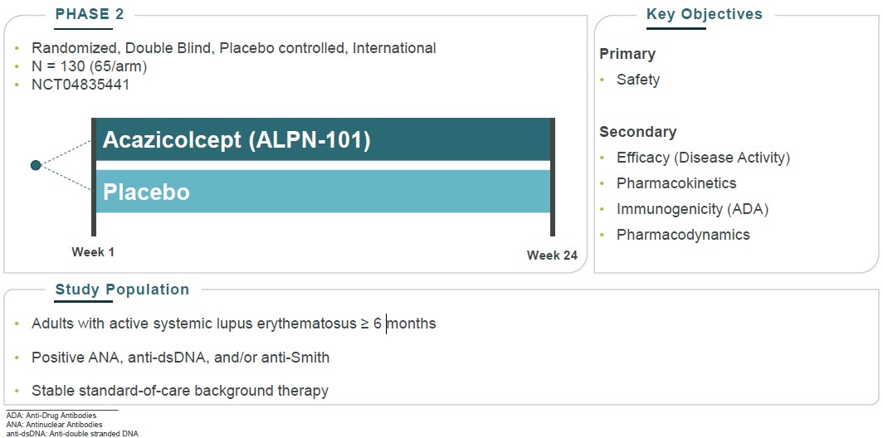Click the NCT04835441 trial identifier
The image size is (883, 438).
coord(80,85)
